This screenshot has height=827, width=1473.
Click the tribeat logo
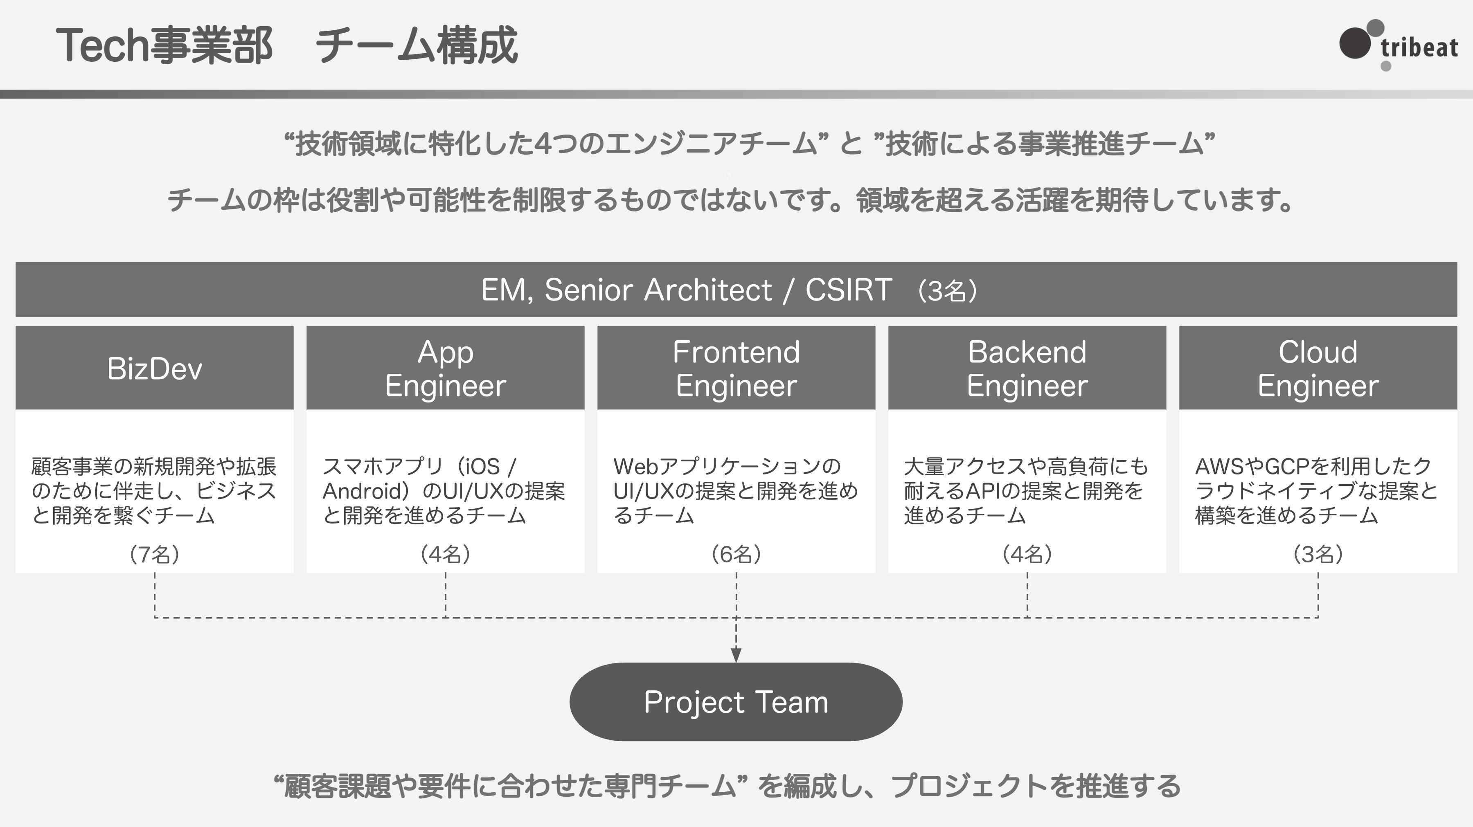pos(1398,46)
